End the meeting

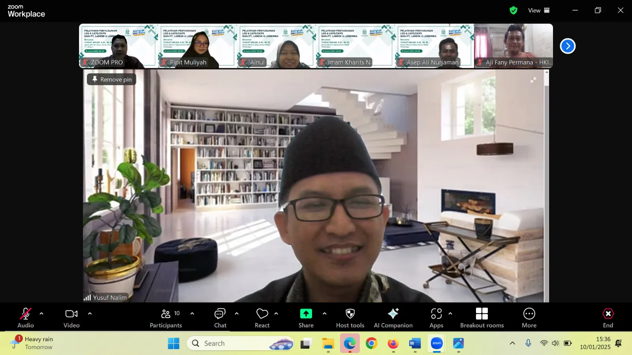[x=608, y=318]
